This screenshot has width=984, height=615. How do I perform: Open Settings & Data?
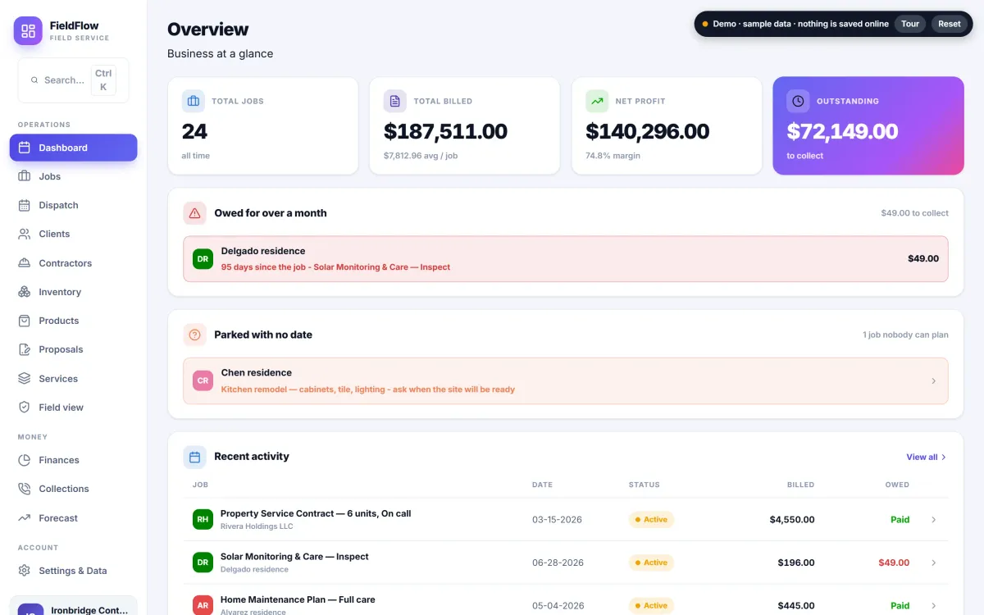coord(73,571)
